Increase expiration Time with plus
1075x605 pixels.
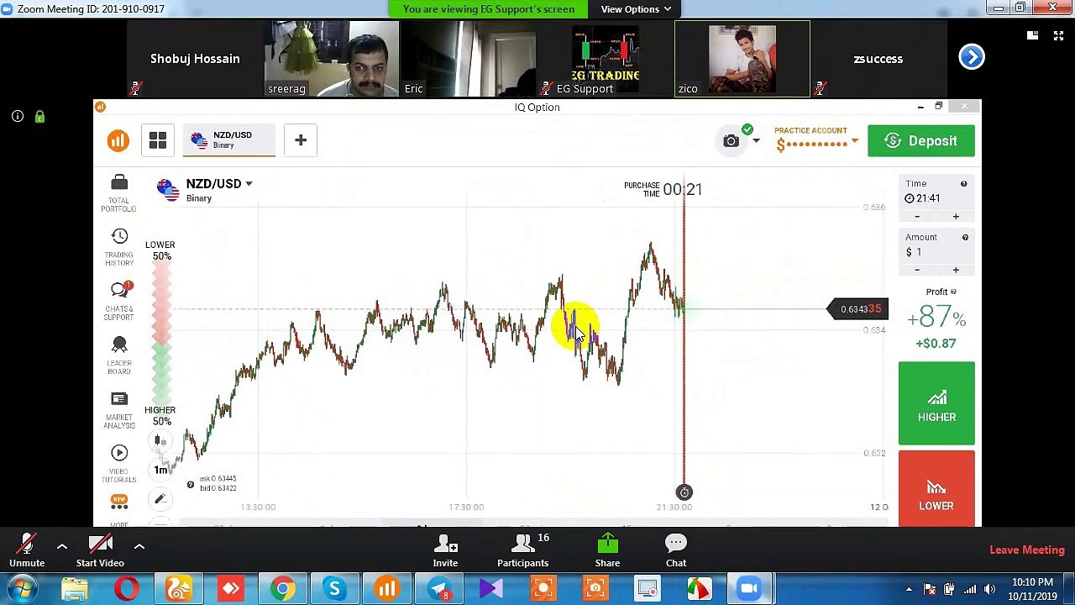[956, 217]
